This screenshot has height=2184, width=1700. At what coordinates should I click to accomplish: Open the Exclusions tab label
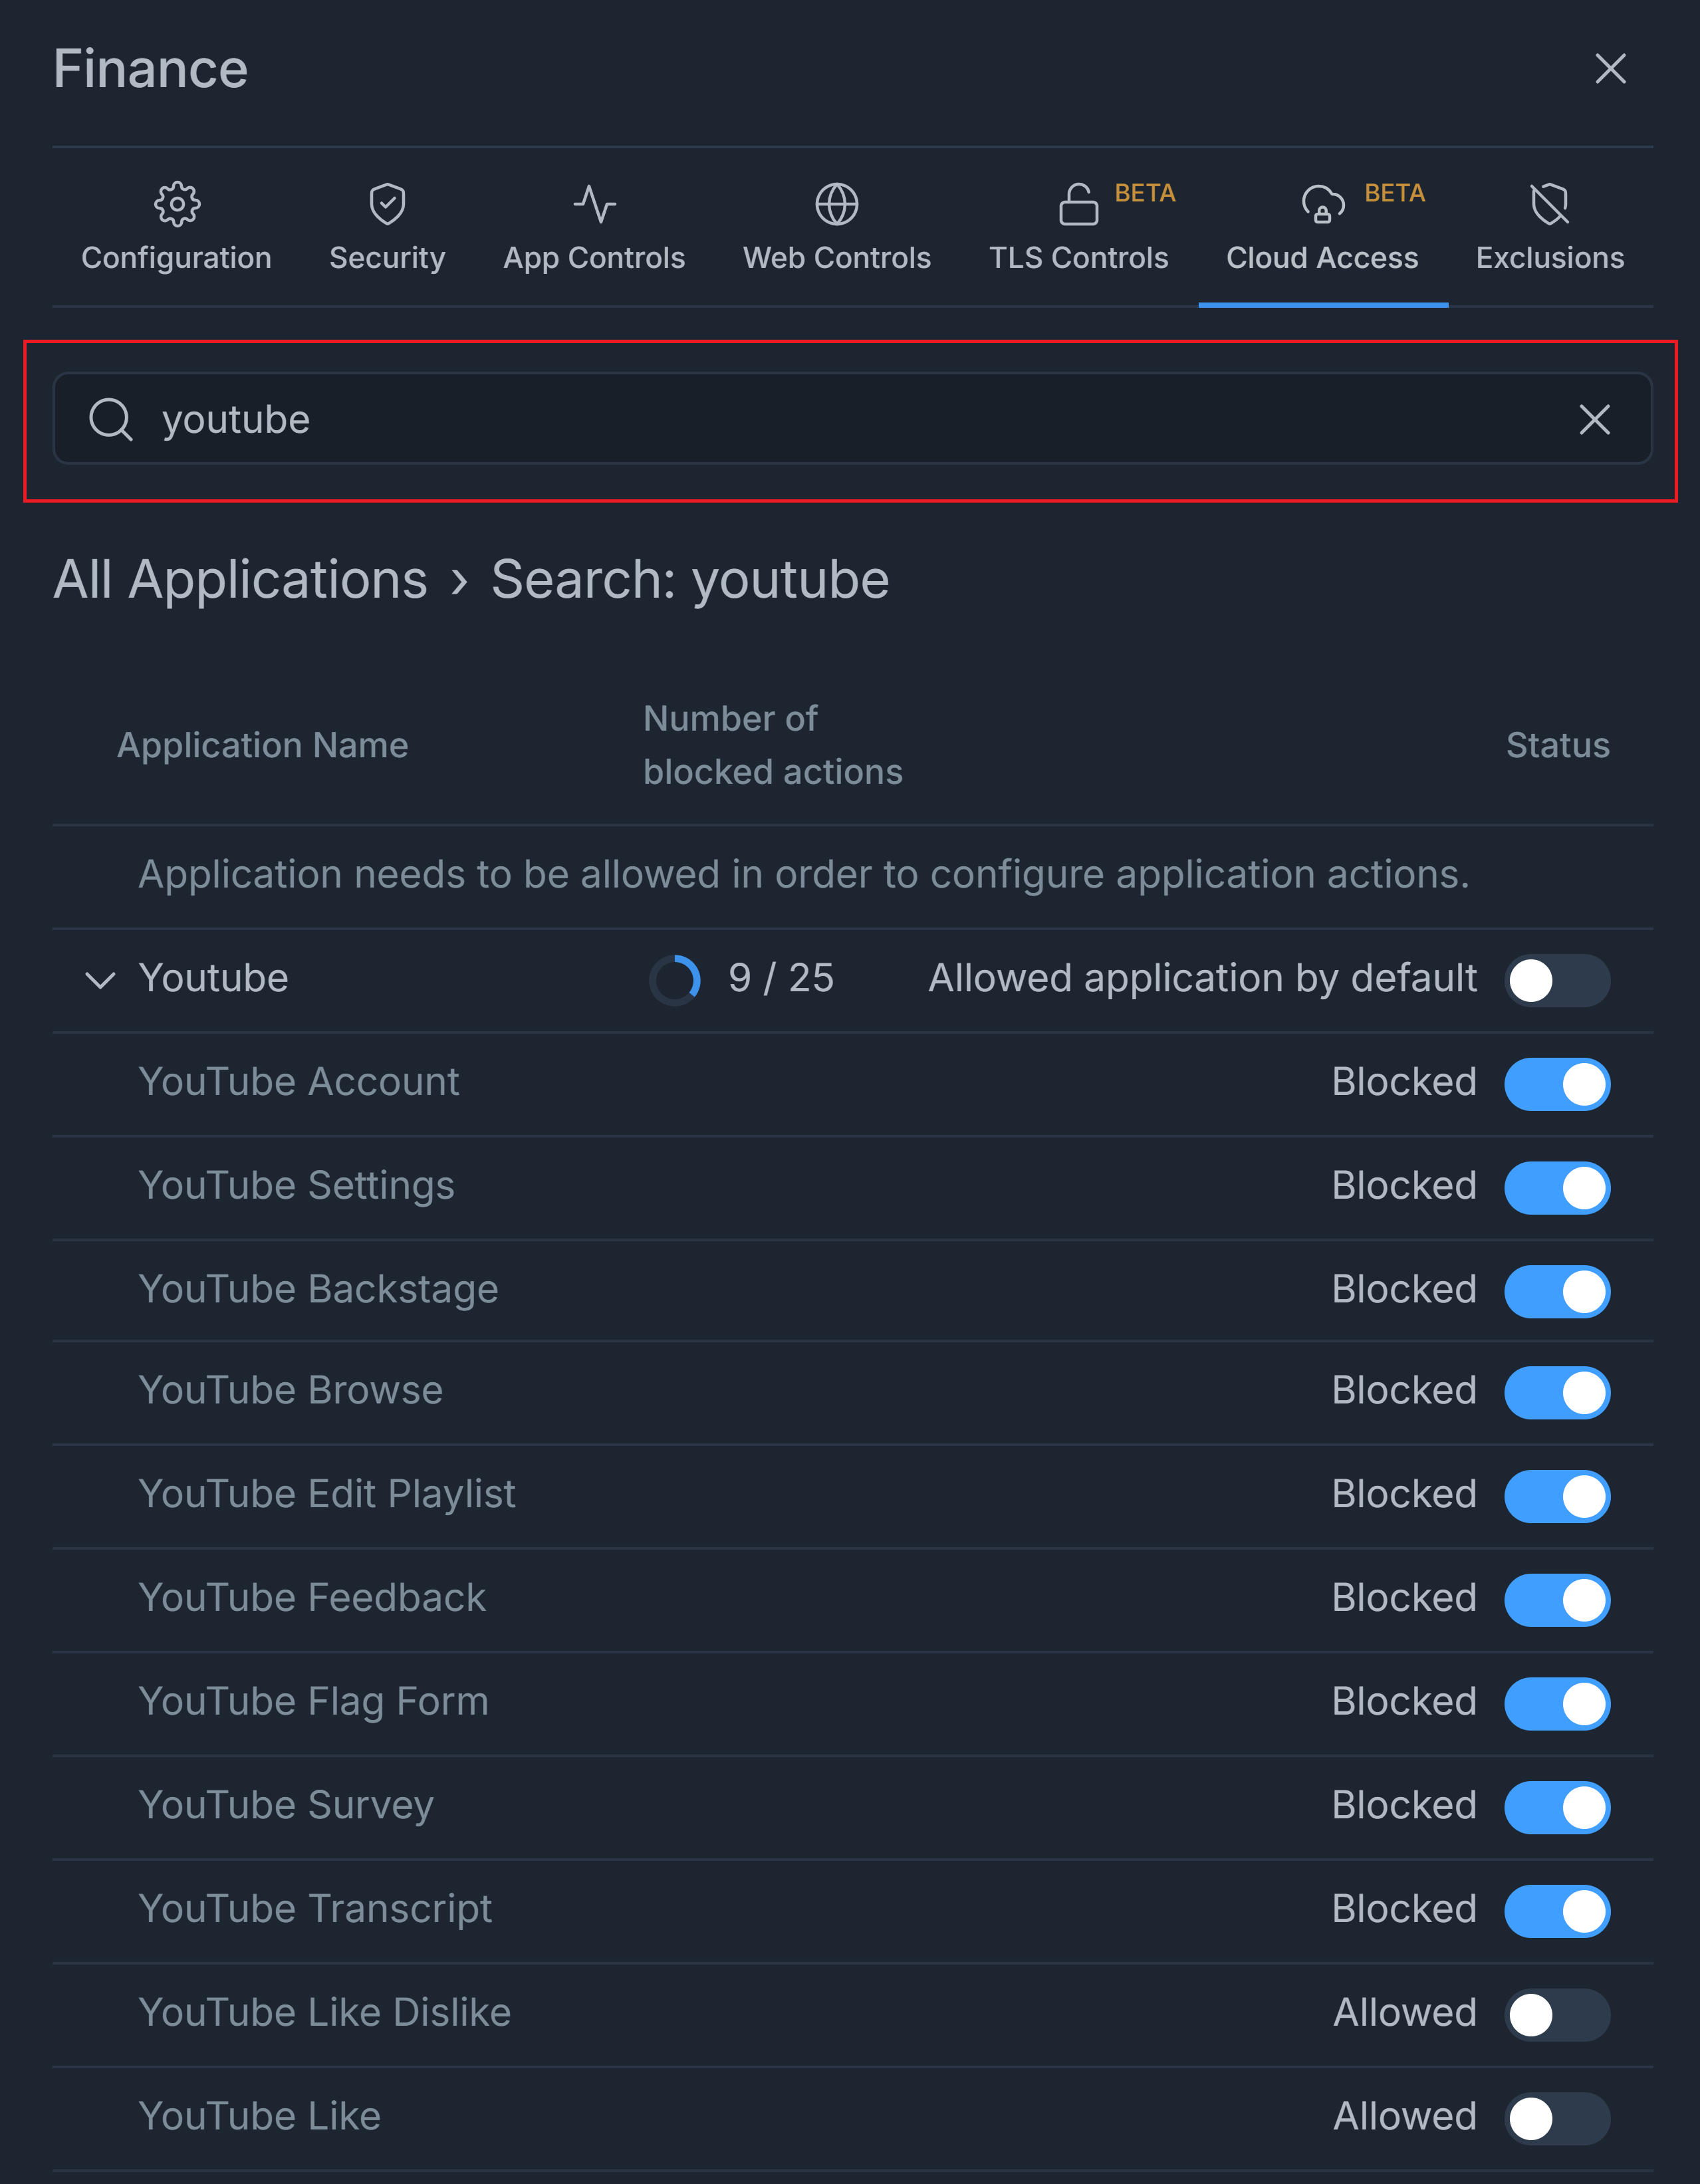pos(1549,258)
